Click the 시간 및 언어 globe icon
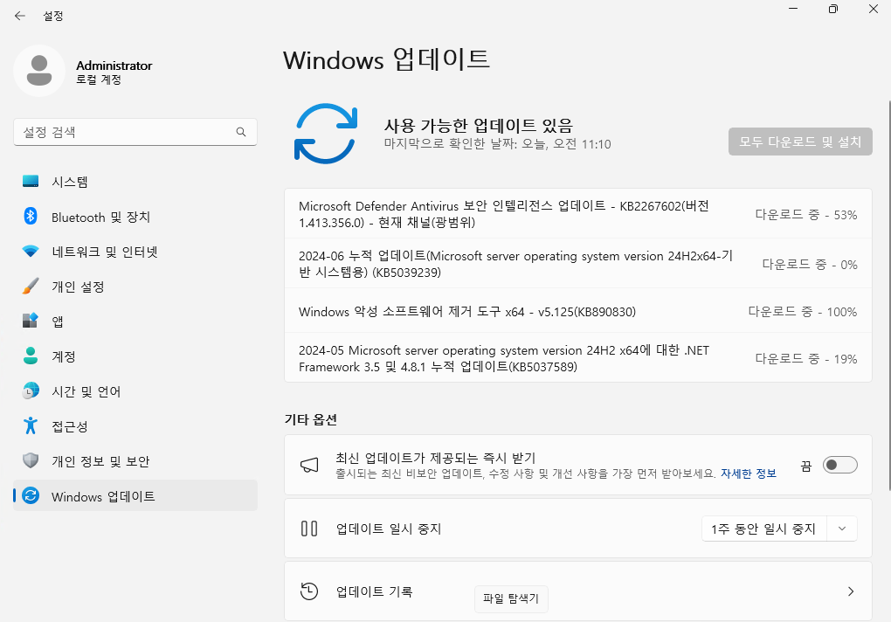This screenshot has width=891, height=622. point(31,390)
